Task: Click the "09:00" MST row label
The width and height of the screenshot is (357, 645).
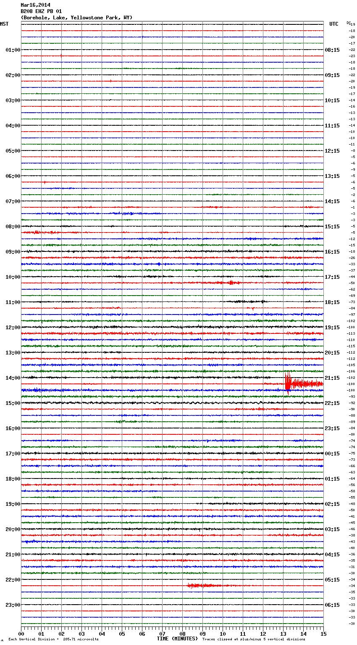Action: coord(13,252)
